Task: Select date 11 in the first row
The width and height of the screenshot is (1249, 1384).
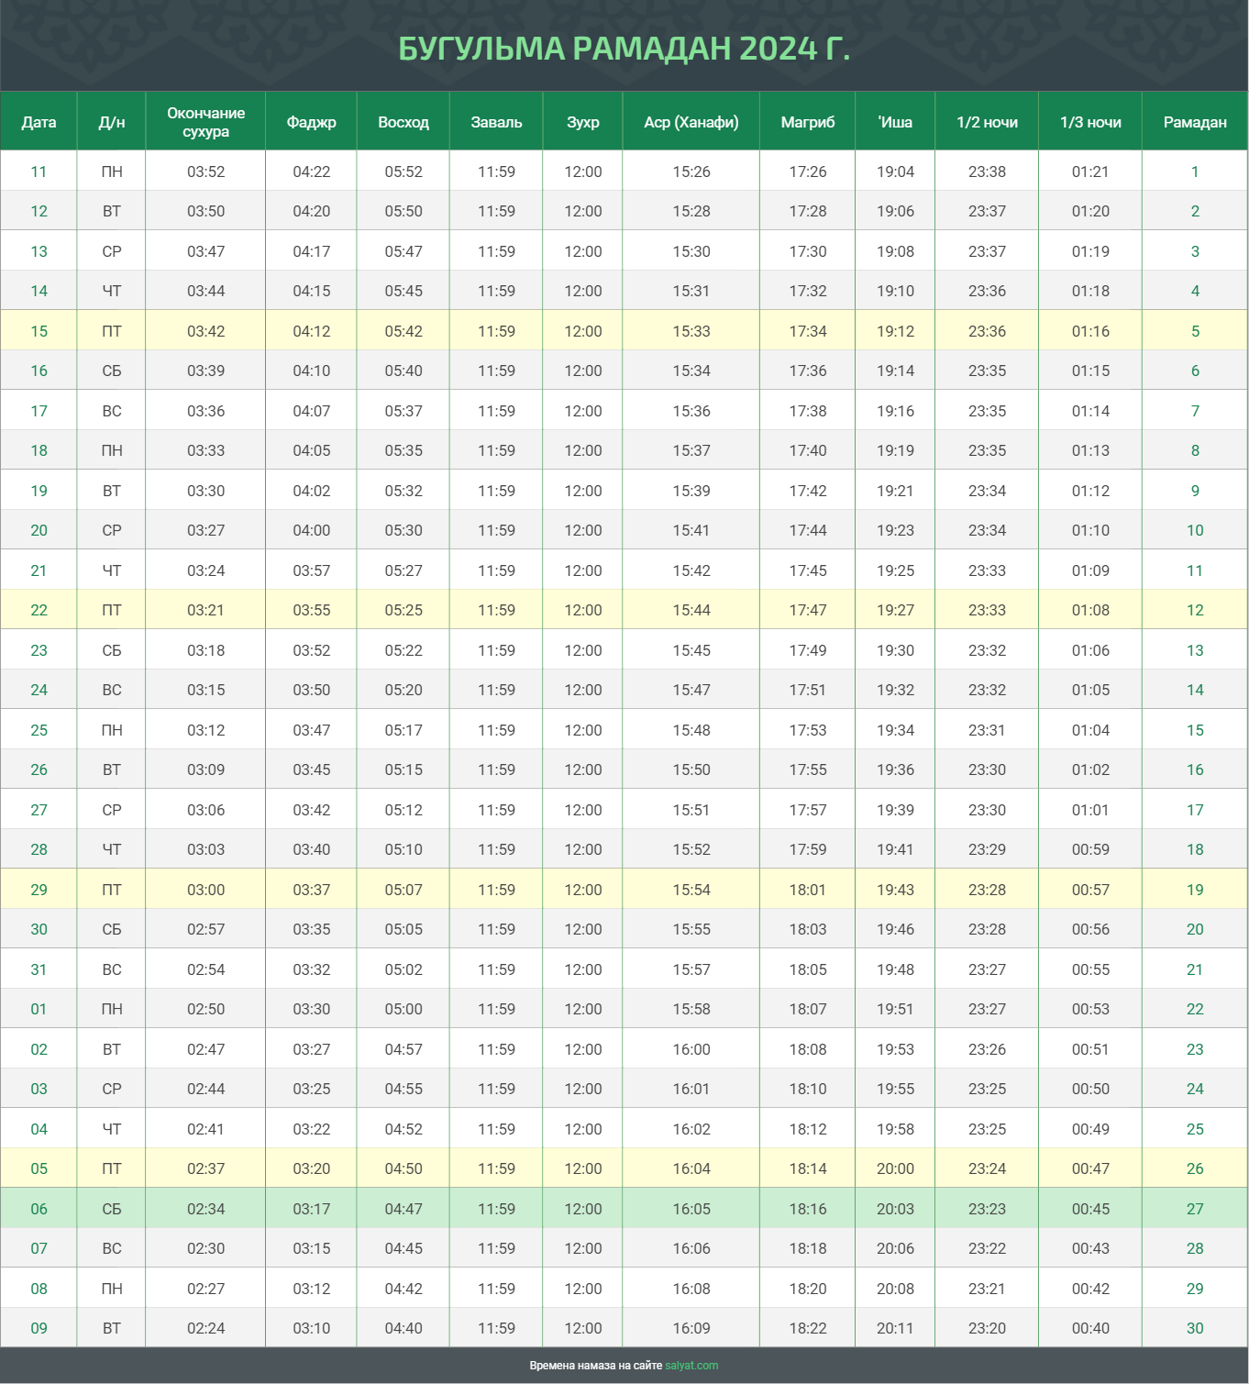Action: 39,172
